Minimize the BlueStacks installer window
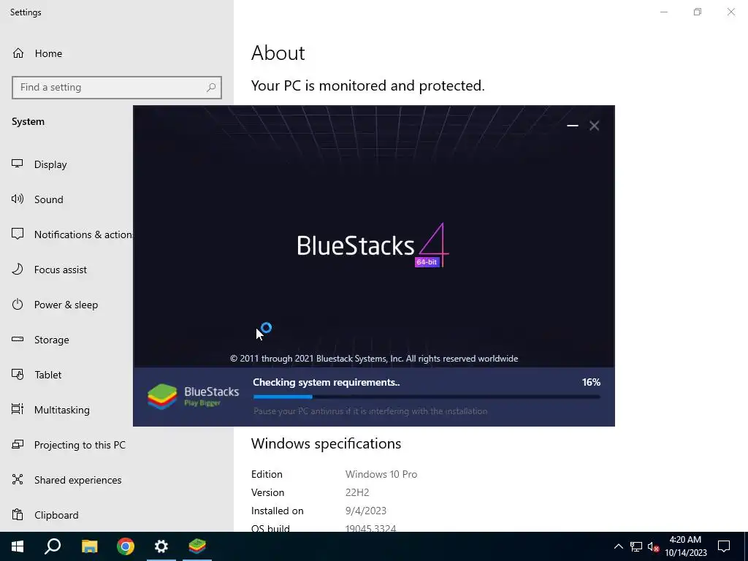Screen dimensions: 748x561 tap(573, 126)
